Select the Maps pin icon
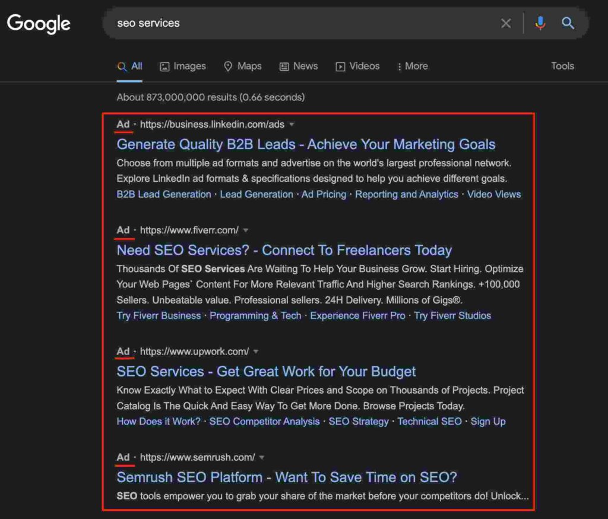The height and width of the screenshot is (519, 608). tap(227, 66)
